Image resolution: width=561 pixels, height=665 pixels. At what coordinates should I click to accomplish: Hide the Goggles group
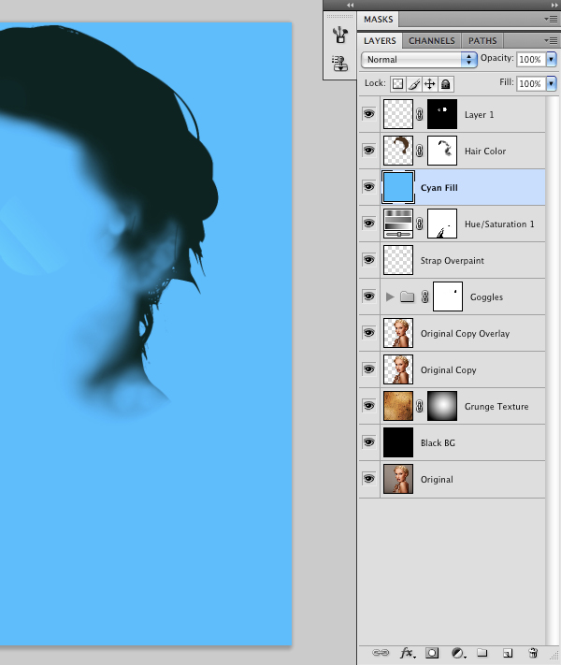point(369,296)
